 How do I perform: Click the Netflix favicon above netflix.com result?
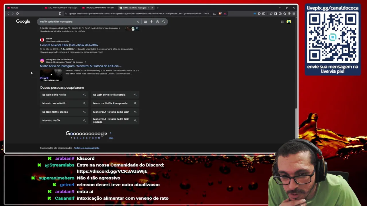coord(42,40)
